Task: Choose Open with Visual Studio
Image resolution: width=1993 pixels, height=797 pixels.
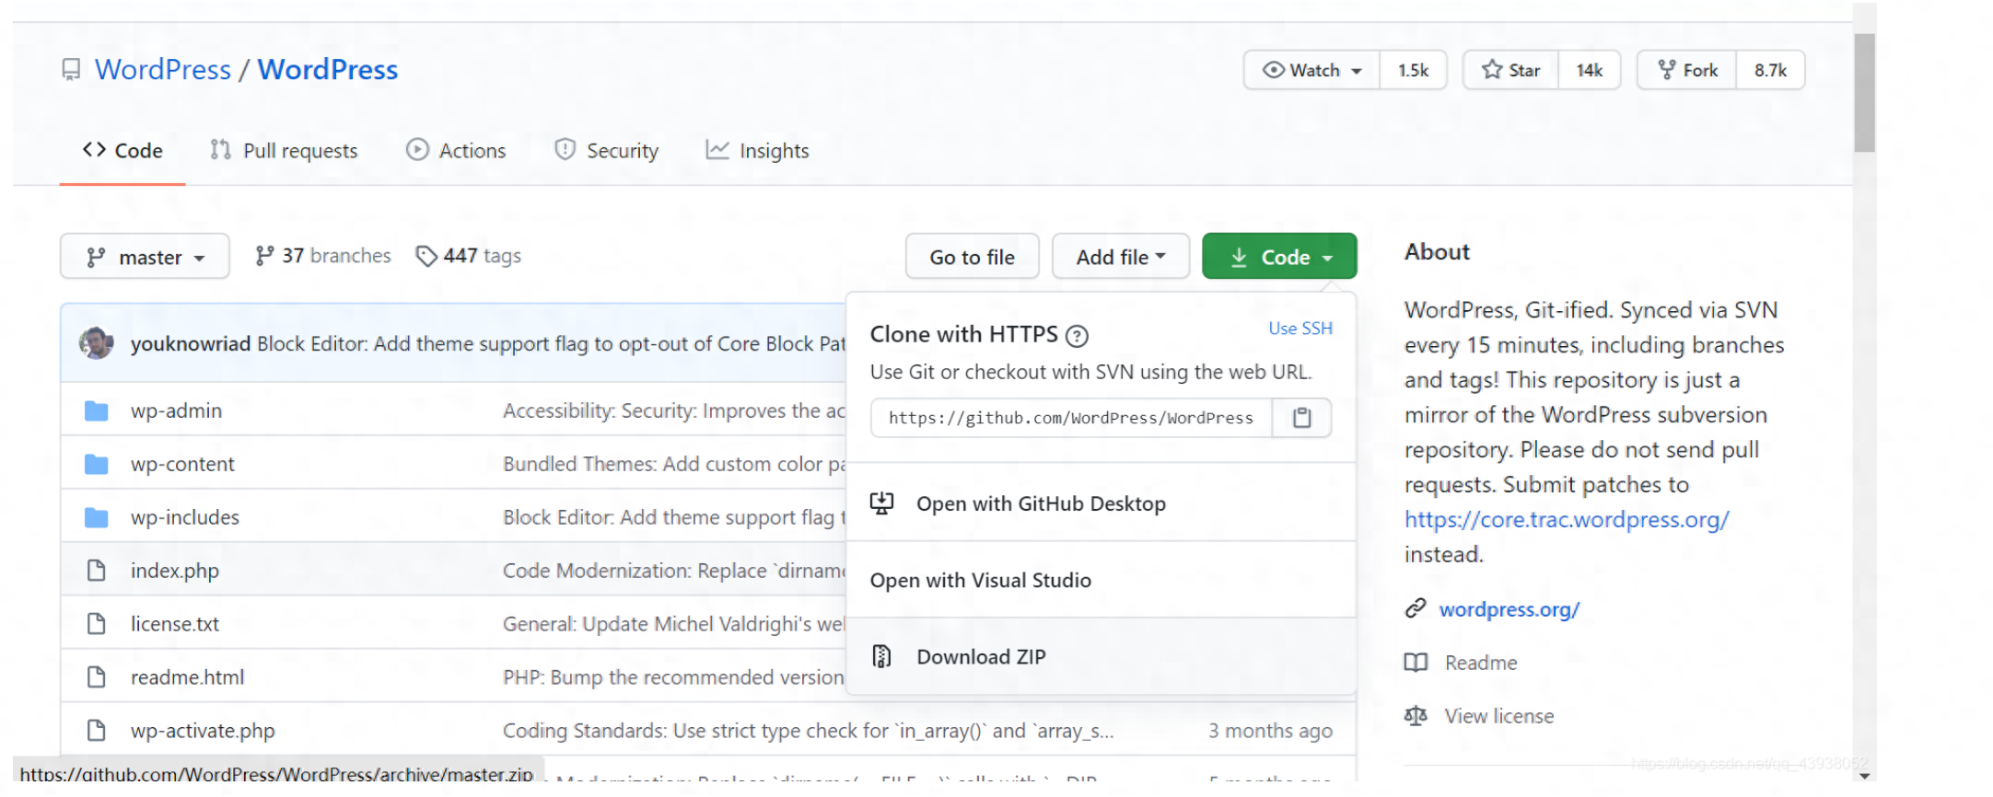Action: [1101, 580]
